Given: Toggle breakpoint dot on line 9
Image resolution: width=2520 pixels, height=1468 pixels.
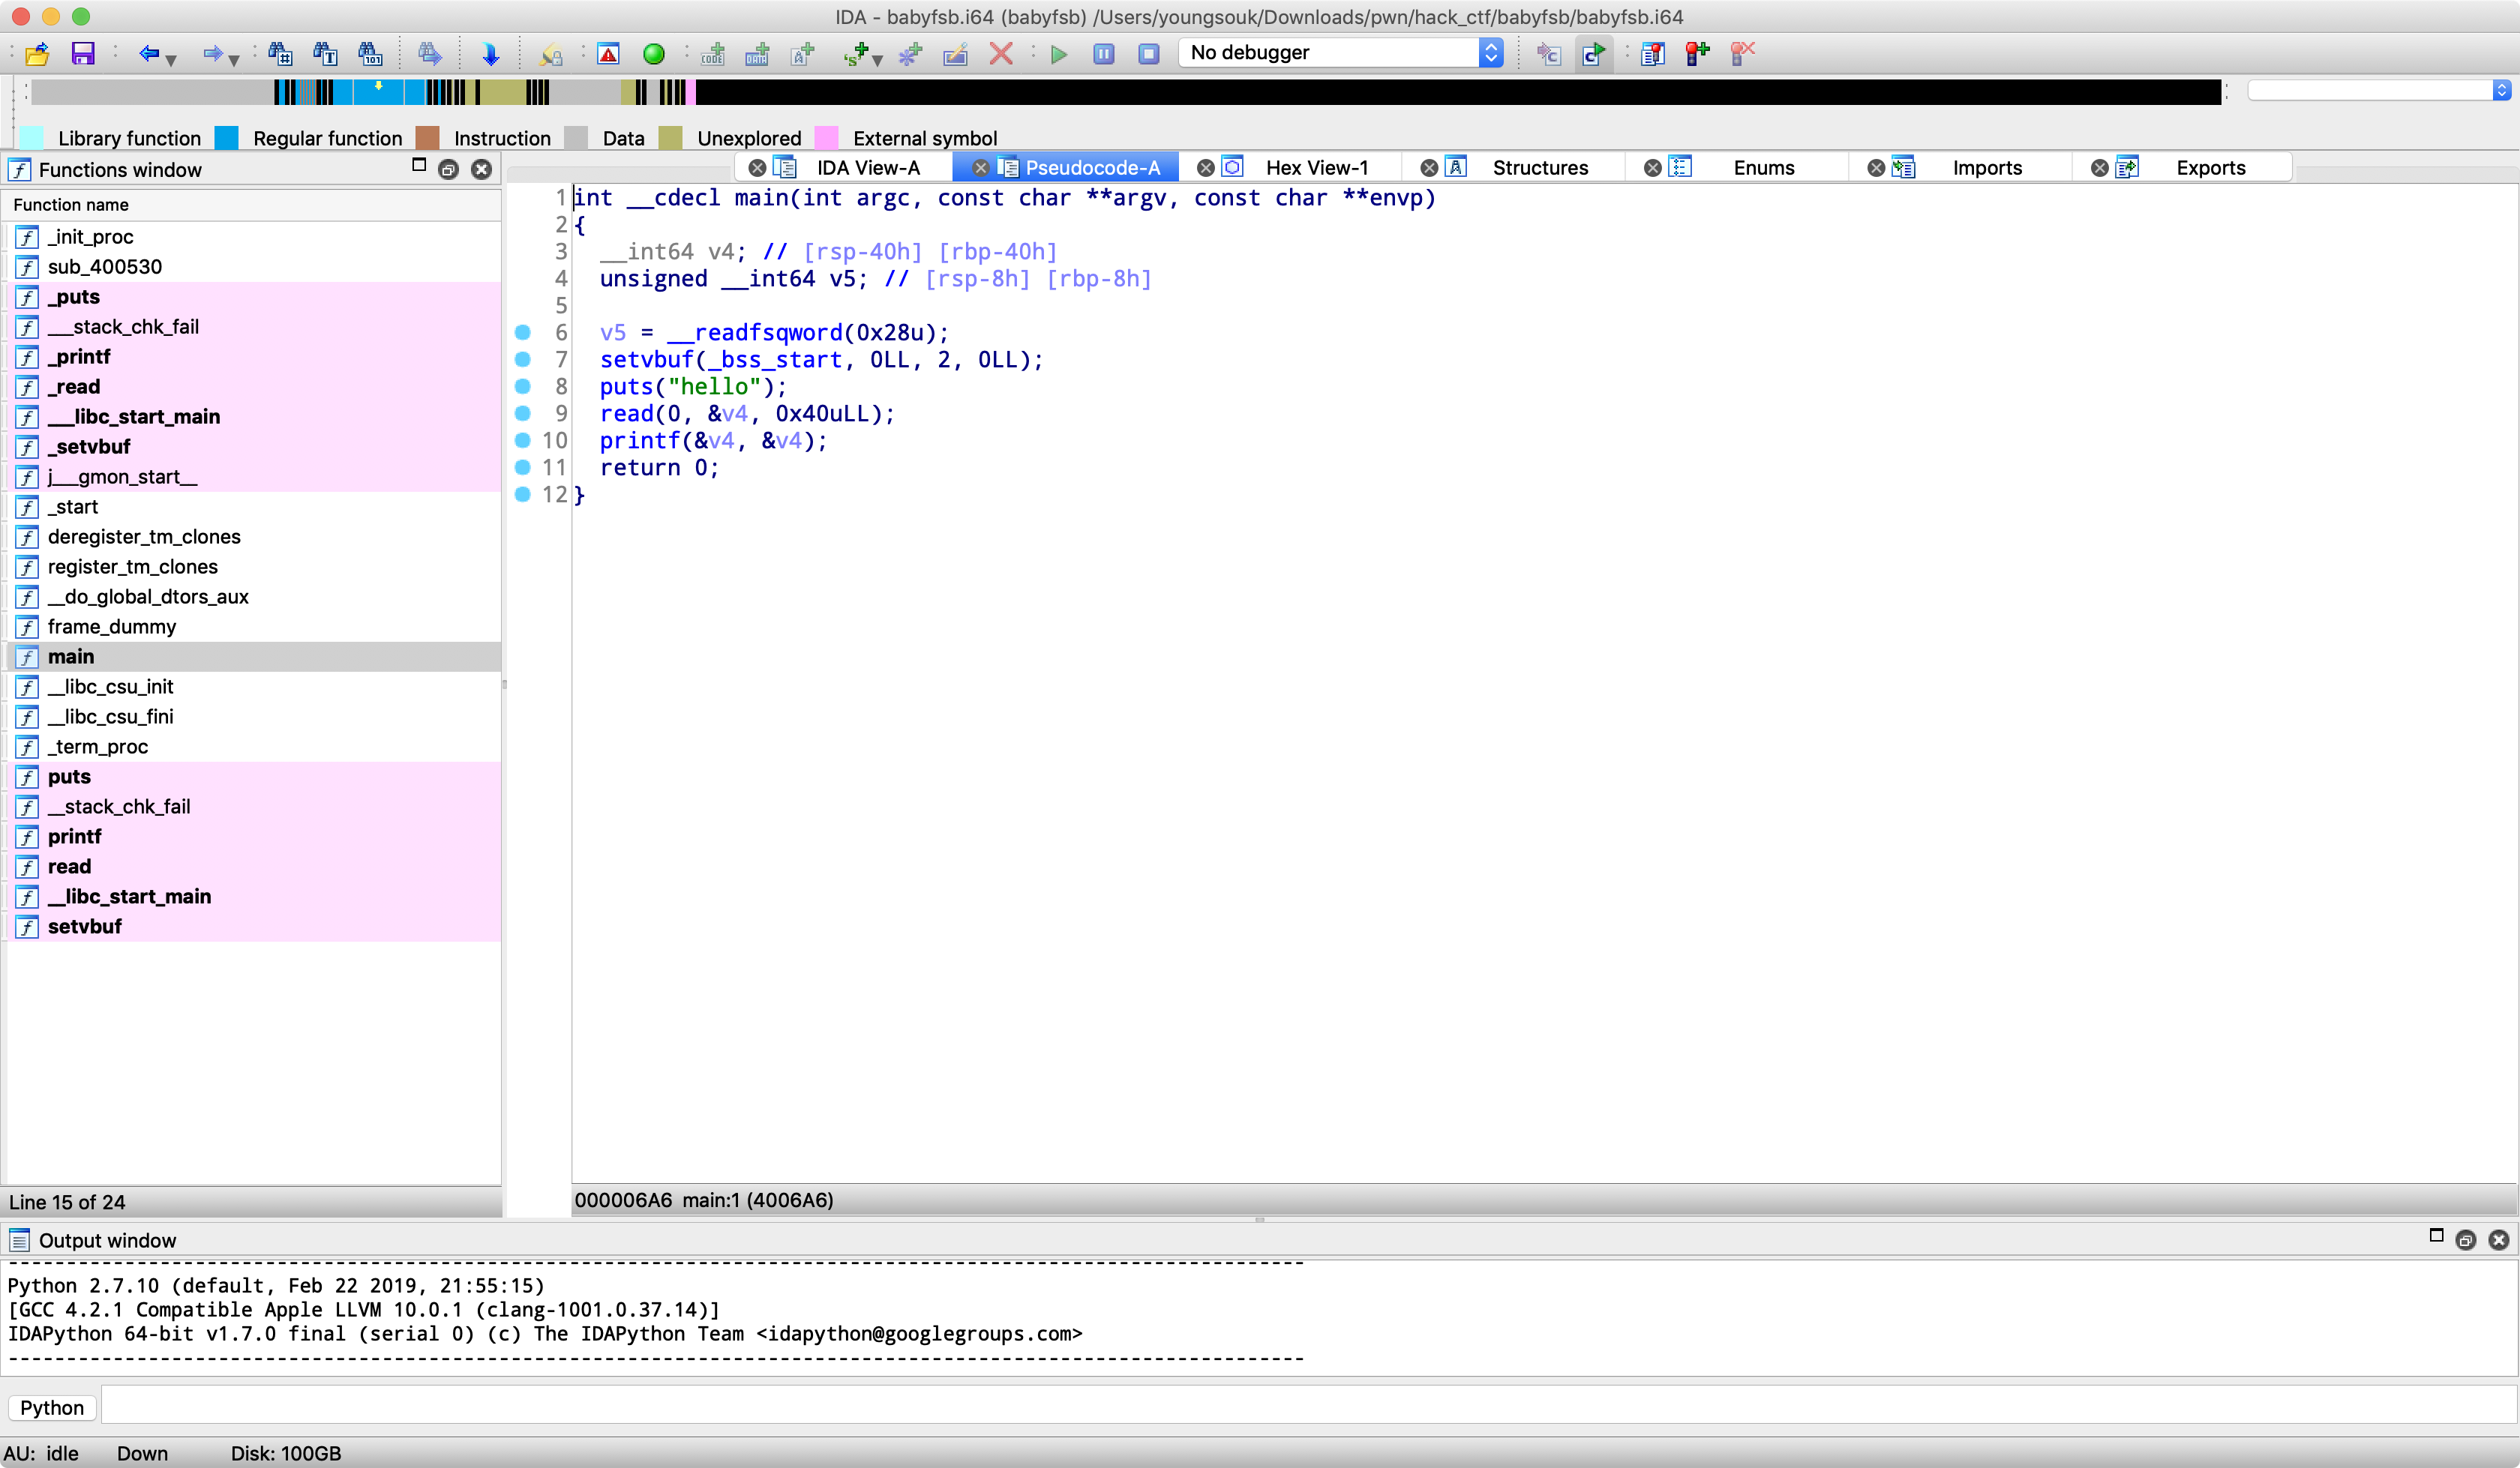Looking at the screenshot, I should coord(522,413).
